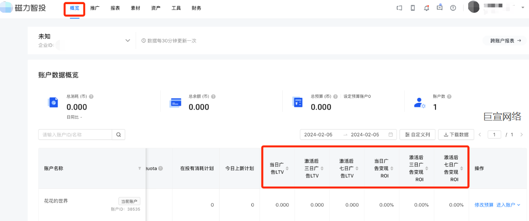Sort by 激活后七日广告LTV column

356,168
